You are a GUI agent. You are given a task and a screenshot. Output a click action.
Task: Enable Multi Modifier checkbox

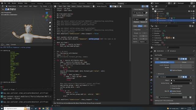click(171, 88)
